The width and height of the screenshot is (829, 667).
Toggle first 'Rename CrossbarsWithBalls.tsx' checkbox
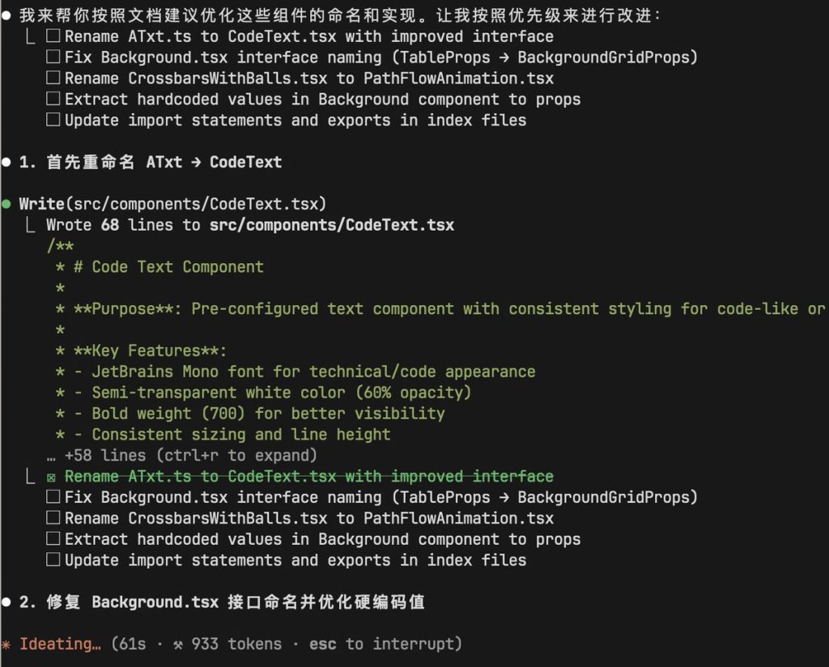(53, 78)
